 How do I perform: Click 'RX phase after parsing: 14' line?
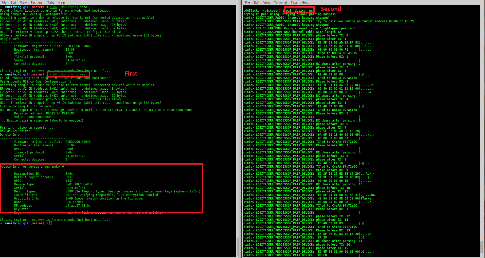(x=303, y=241)
